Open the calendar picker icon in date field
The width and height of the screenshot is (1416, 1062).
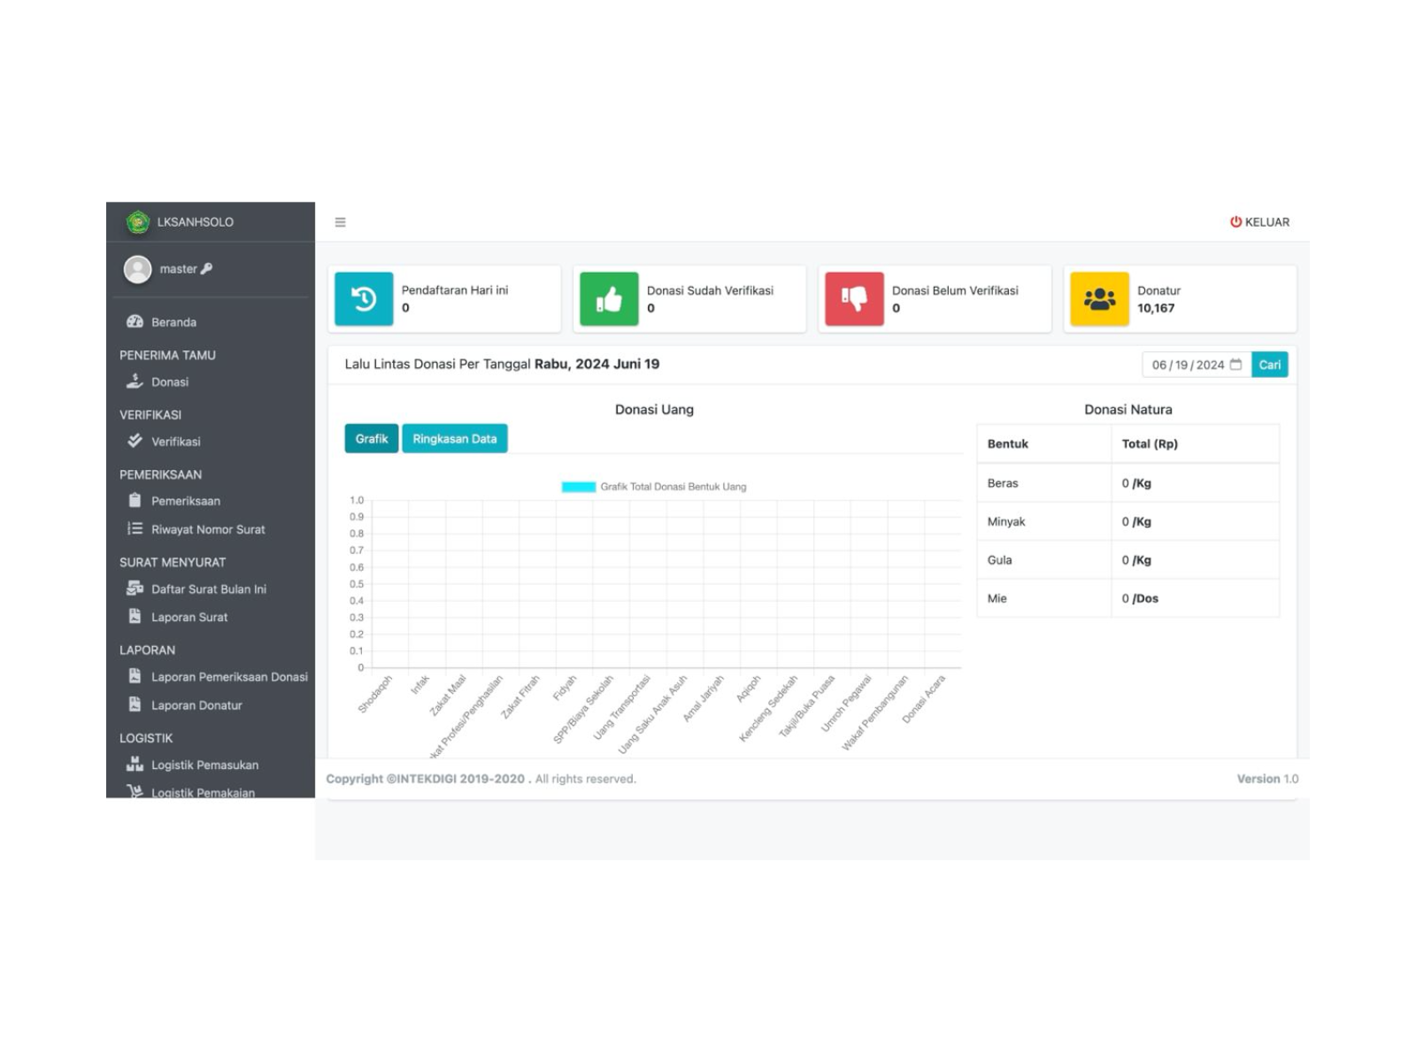(1235, 365)
